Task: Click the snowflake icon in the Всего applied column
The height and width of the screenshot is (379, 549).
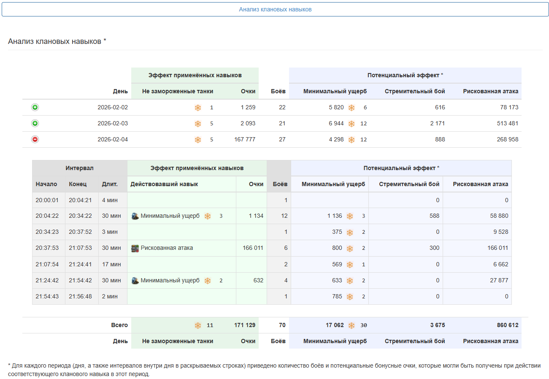Action: (x=198, y=325)
